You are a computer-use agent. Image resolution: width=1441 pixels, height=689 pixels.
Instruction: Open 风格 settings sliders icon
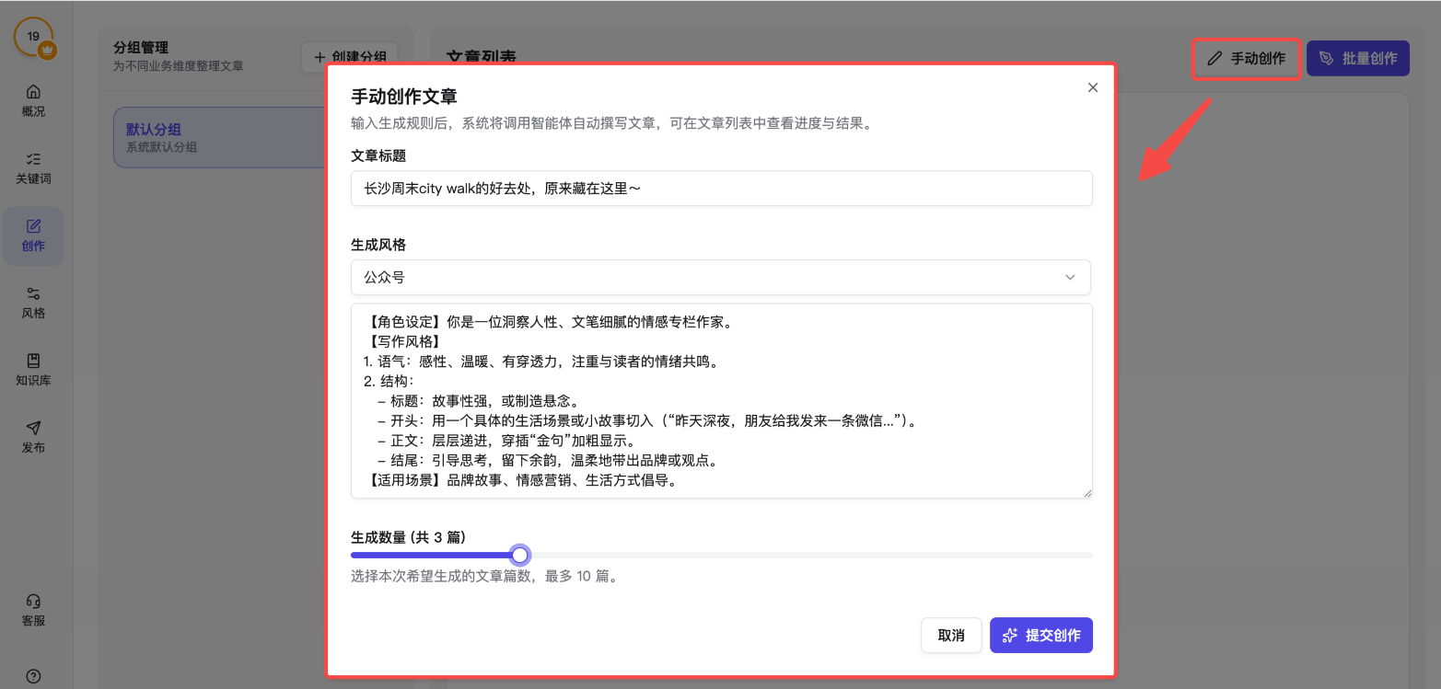pos(33,294)
